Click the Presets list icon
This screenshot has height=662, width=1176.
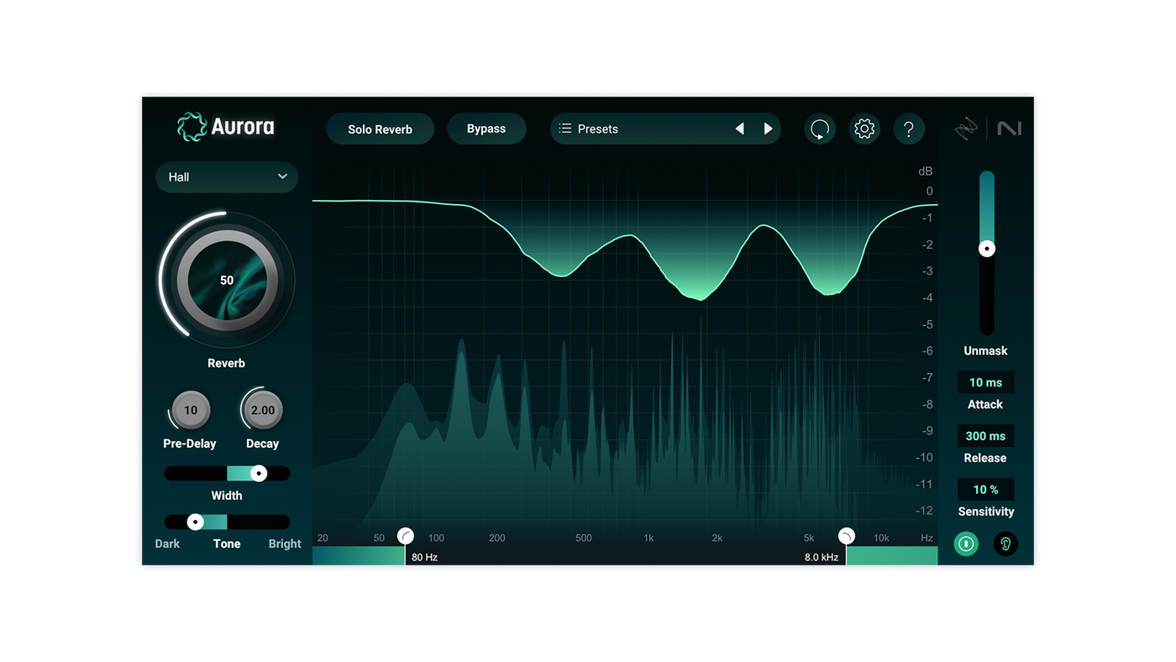(565, 129)
